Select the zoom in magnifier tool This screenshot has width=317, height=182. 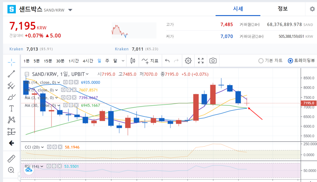point(11,170)
